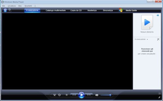Toggle repeat mode
Viewport: 163px width, 101px height.
60,95
